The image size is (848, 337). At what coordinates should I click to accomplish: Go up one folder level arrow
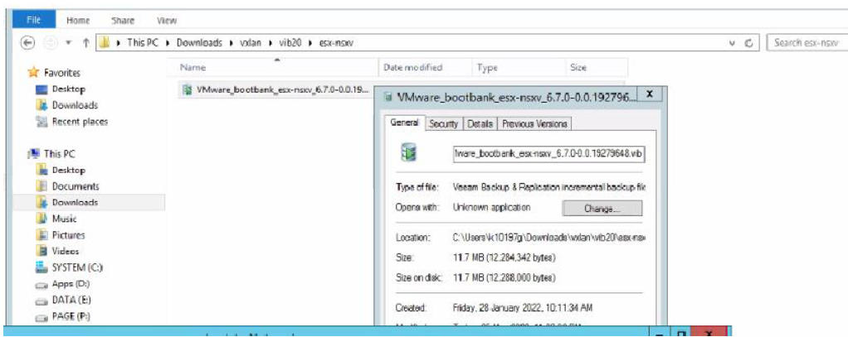pyautogui.click(x=85, y=43)
